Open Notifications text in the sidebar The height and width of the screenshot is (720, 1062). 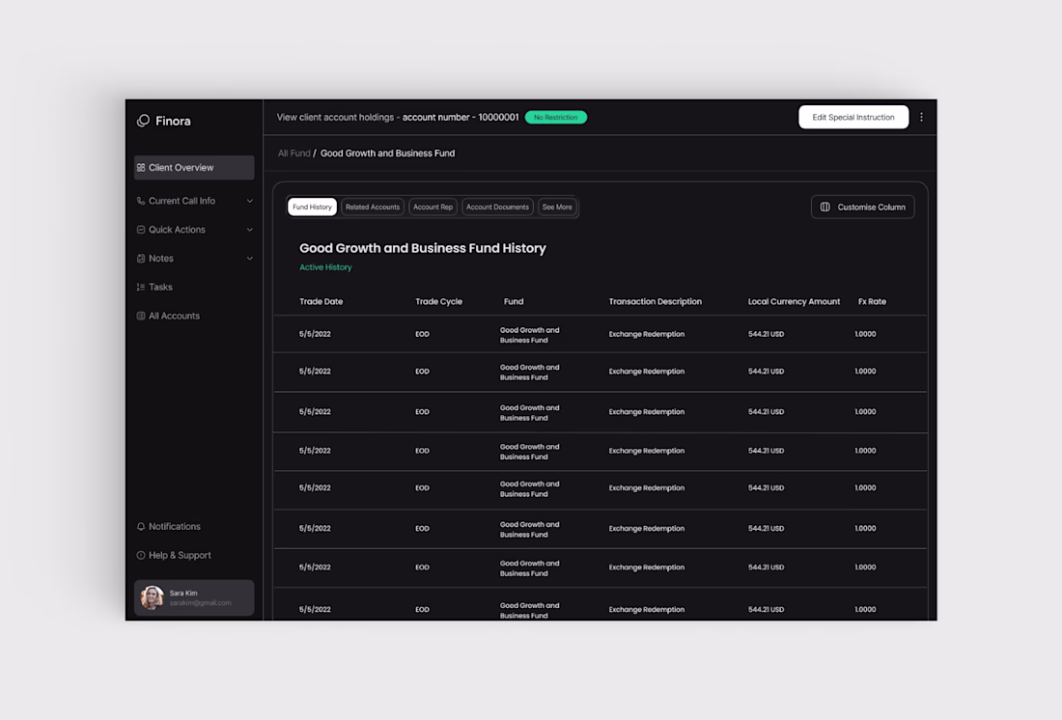point(175,526)
